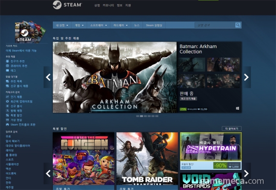Open the Steam 실험실 tab
The height and width of the screenshot is (190, 276).
point(154,25)
